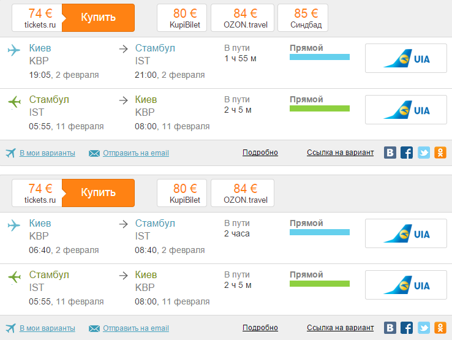Screen dimensions: 452x340
Task: Expand Подробно details for first flight
Action: click(260, 153)
